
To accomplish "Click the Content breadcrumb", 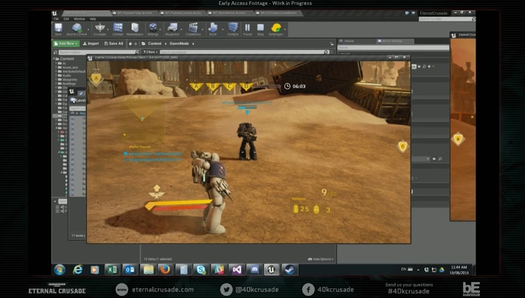I will click(x=154, y=44).
